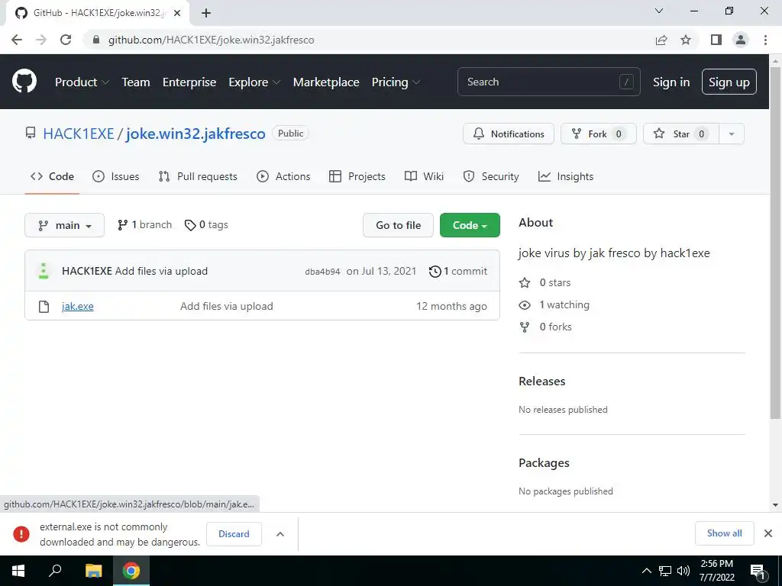Expand the Product menu
The width and height of the screenshot is (782, 586).
click(x=82, y=82)
